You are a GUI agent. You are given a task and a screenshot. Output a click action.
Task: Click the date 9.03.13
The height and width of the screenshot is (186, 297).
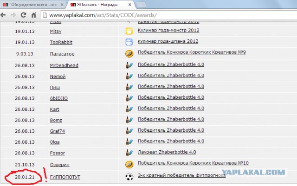pyautogui.click(x=25, y=54)
